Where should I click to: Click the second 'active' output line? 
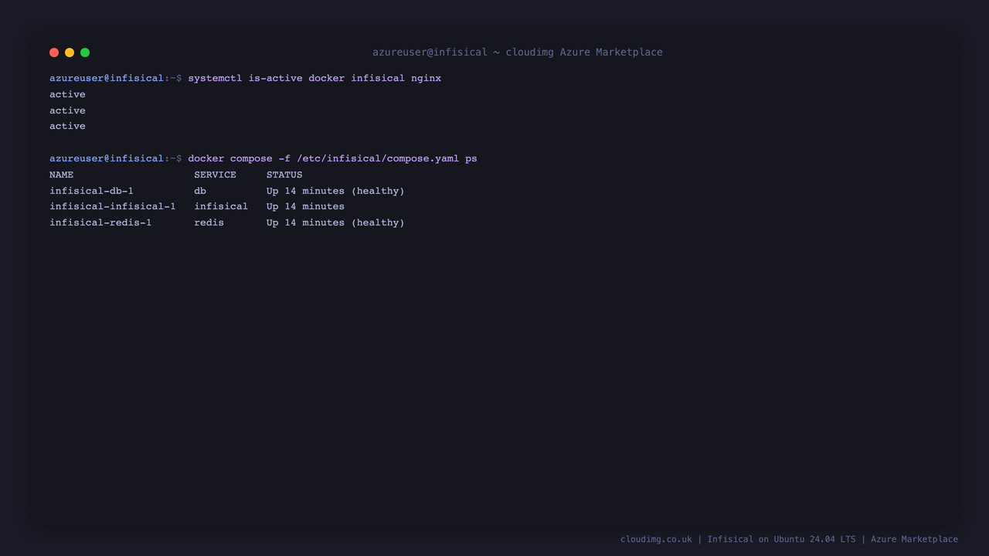[67, 110]
